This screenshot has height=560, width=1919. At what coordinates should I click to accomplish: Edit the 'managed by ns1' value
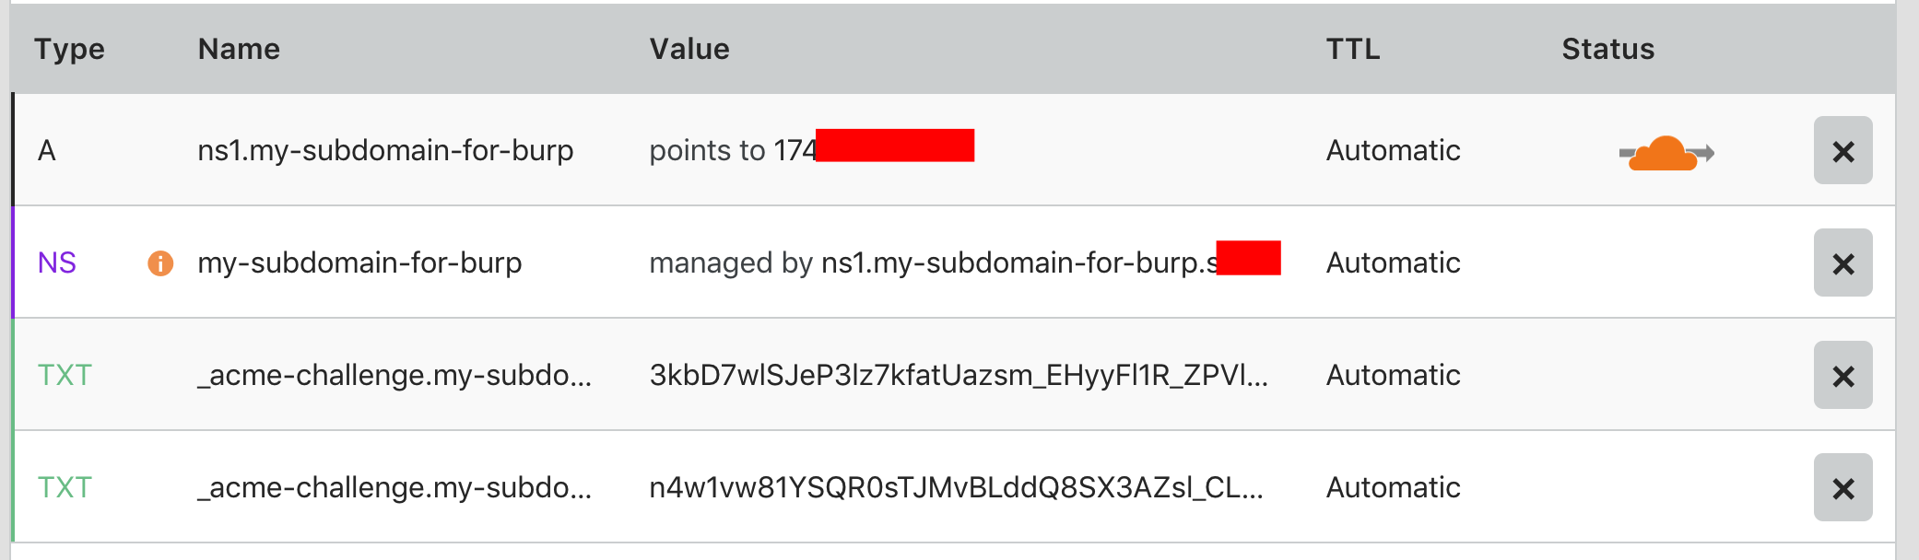pos(965,261)
